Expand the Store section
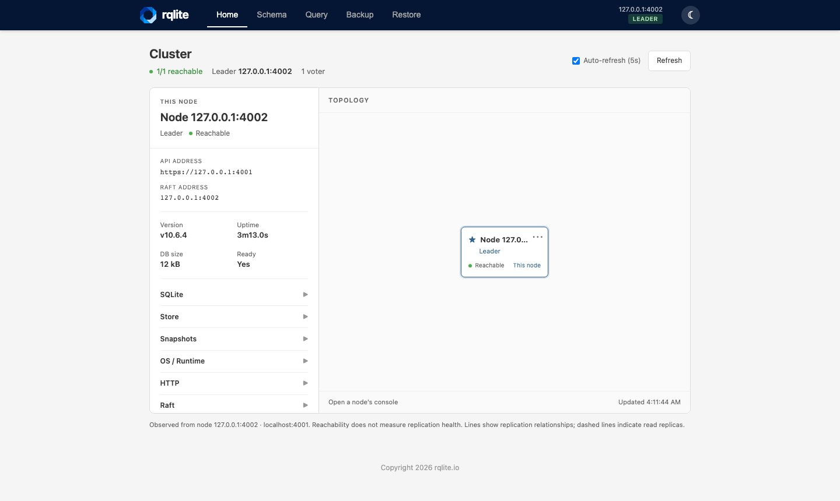The image size is (840, 501). coord(234,317)
